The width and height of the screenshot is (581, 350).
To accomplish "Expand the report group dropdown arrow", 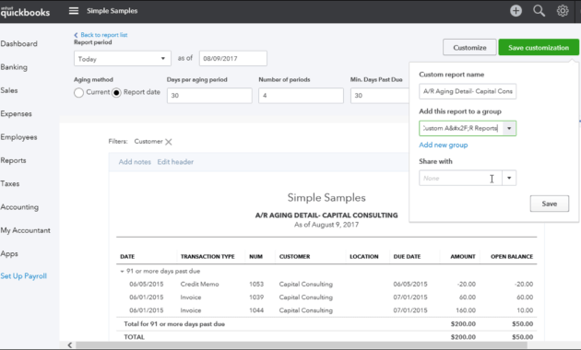I will pos(509,128).
